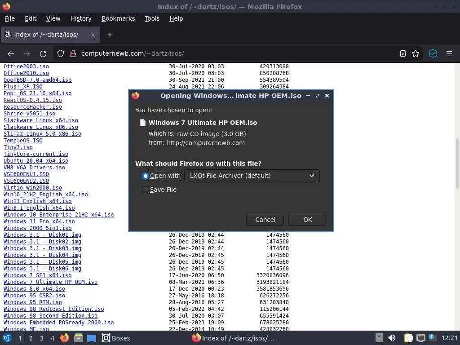Switch to virtual desktop 2
Screen dimensions: 460x345
[x=31, y=338]
